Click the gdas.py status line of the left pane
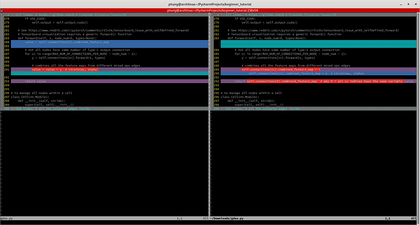 pyautogui.click(x=105, y=218)
